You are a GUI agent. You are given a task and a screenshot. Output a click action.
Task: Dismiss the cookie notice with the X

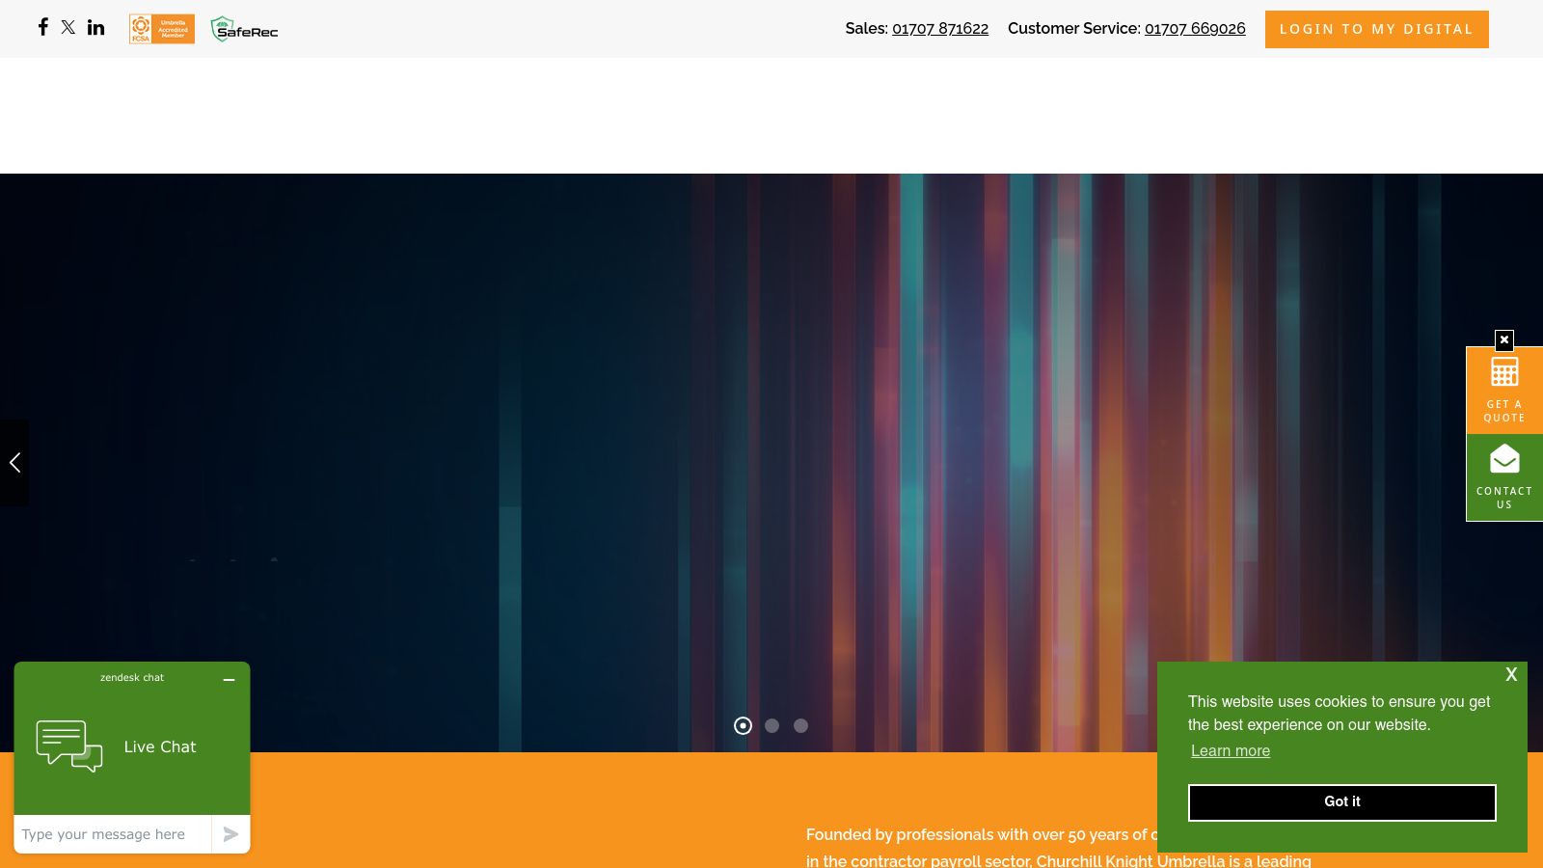point(1511,674)
